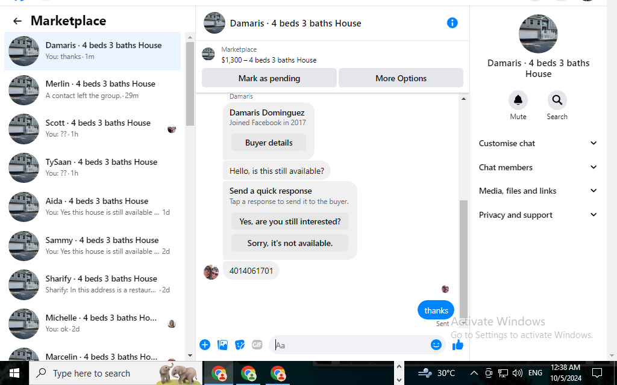Open more actions plus icon
The width and height of the screenshot is (617, 385).
[x=205, y=345]
